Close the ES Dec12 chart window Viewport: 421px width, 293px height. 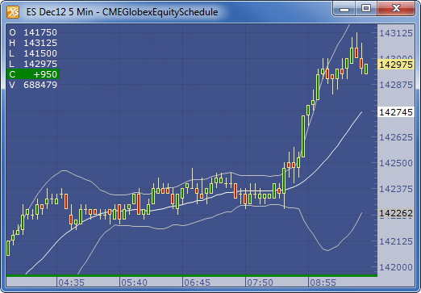[x=396, y=9]
